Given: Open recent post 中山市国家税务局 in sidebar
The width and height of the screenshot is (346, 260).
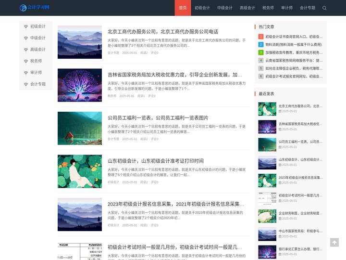Looking at the screenshot, I should coord(300,231).
